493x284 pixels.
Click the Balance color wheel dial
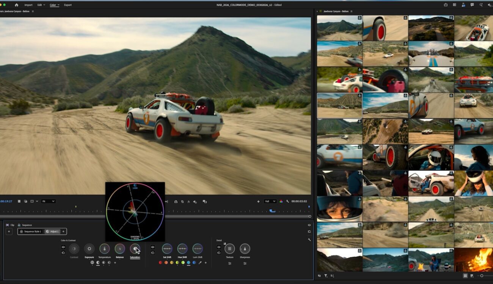pyautogui.click(x=119, y=249)
